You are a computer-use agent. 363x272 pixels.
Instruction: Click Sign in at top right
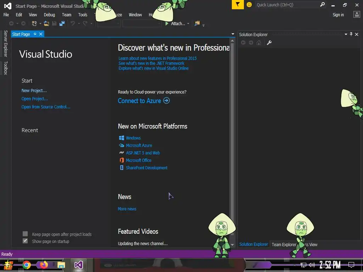pos(338,15)
